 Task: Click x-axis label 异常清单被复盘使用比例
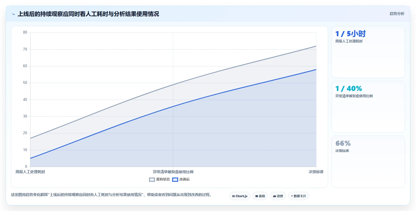(173, 172)
